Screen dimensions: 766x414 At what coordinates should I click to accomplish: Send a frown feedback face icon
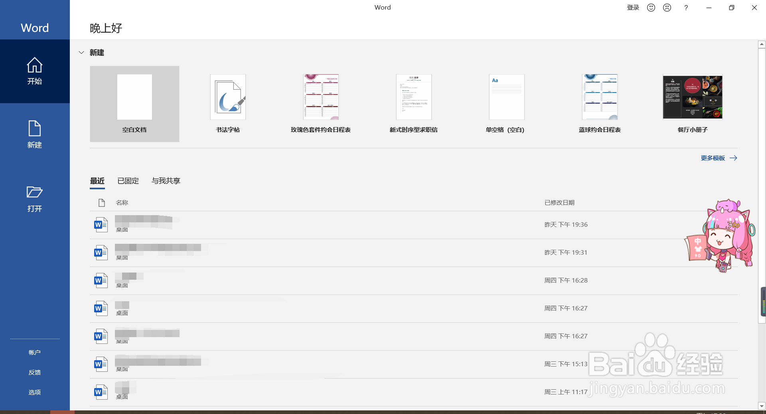(x=667, y=8)
